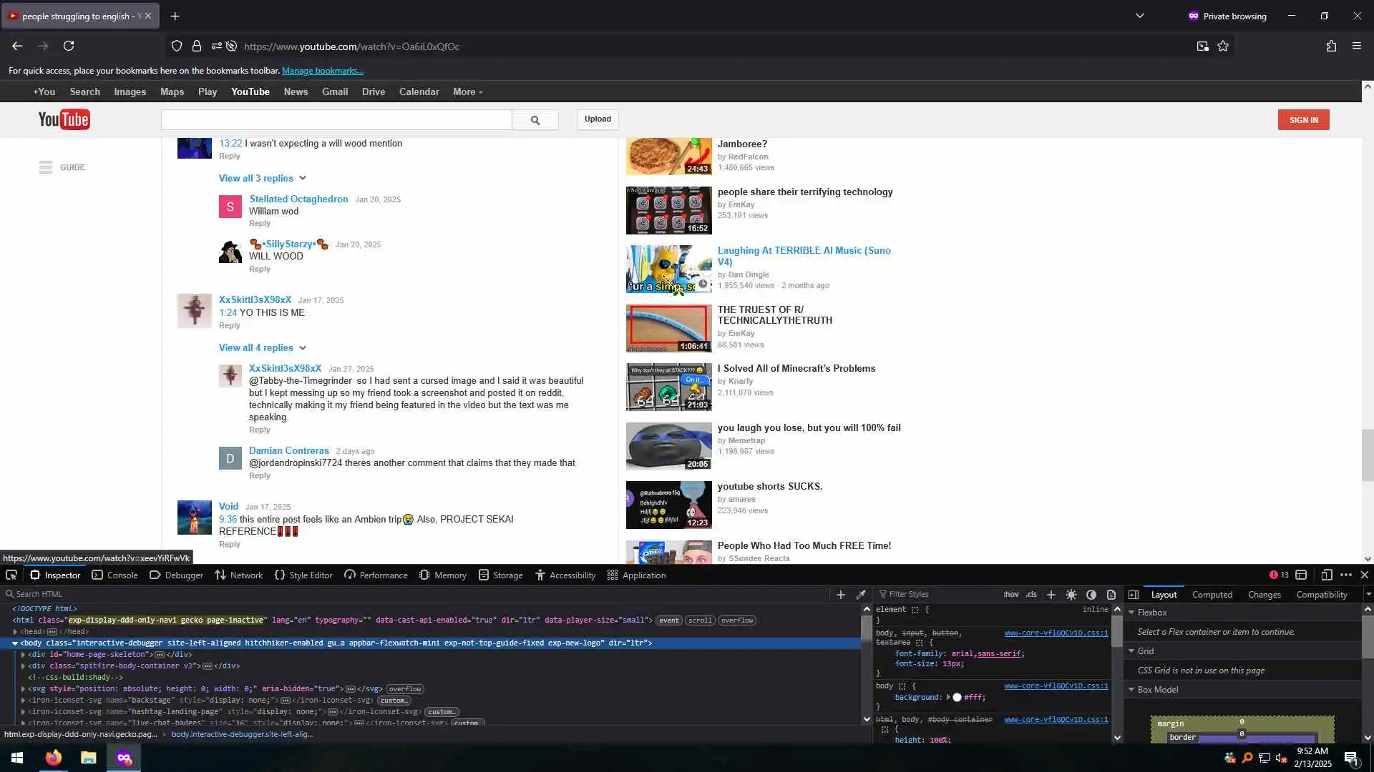Open the DevTools three-dot customize menu
This screenshot has height=772, width=1374.
pos(1346,575)
